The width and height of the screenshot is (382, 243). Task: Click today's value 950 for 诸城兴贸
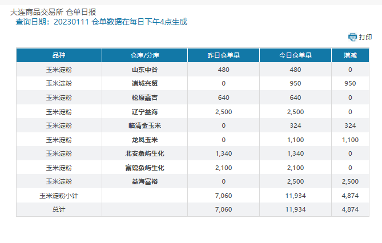(295, 83)
